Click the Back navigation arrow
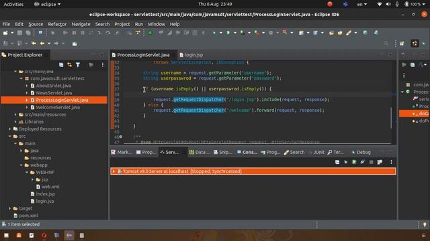The height and width of the screenshot is (241, 430). 42,44
